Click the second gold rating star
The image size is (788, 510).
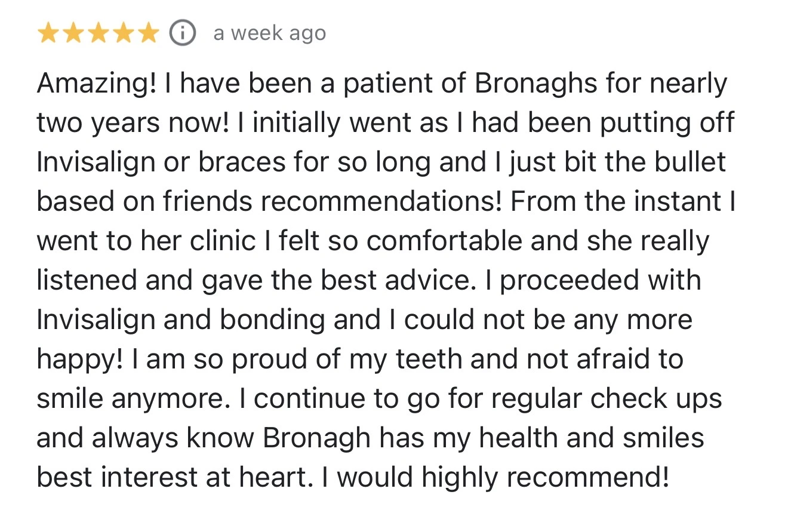73,34
